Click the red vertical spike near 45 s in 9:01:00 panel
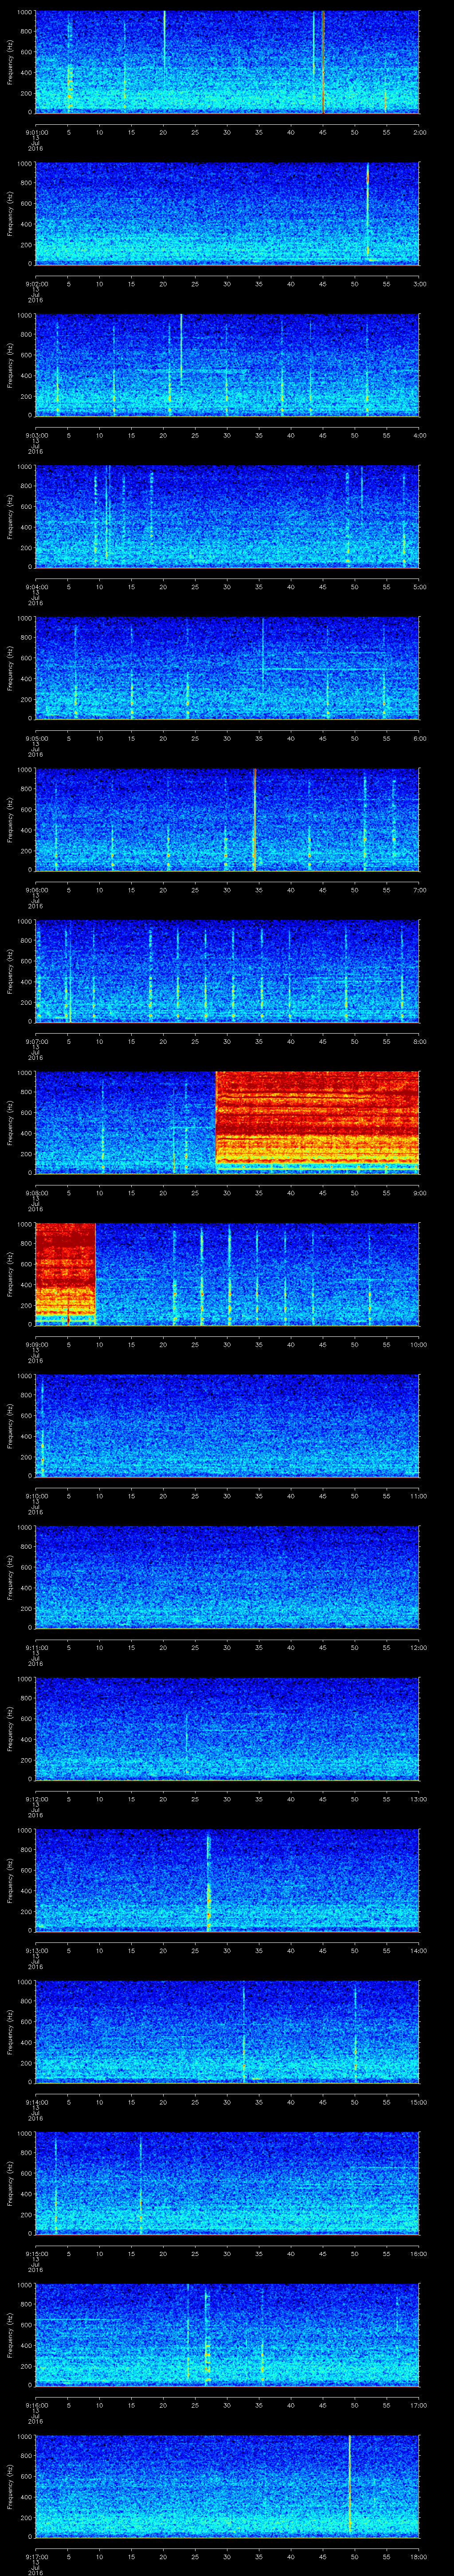This screenshot has height=2576, width=454. pos(323,62)
